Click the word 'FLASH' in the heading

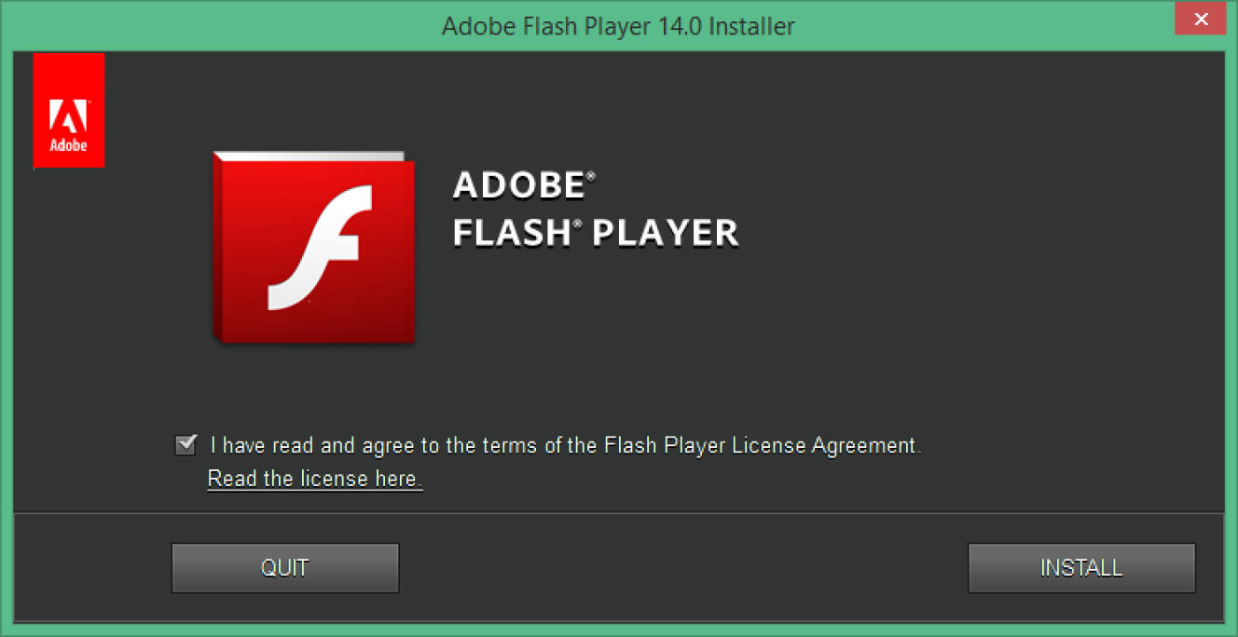click(x=512, y=233)
